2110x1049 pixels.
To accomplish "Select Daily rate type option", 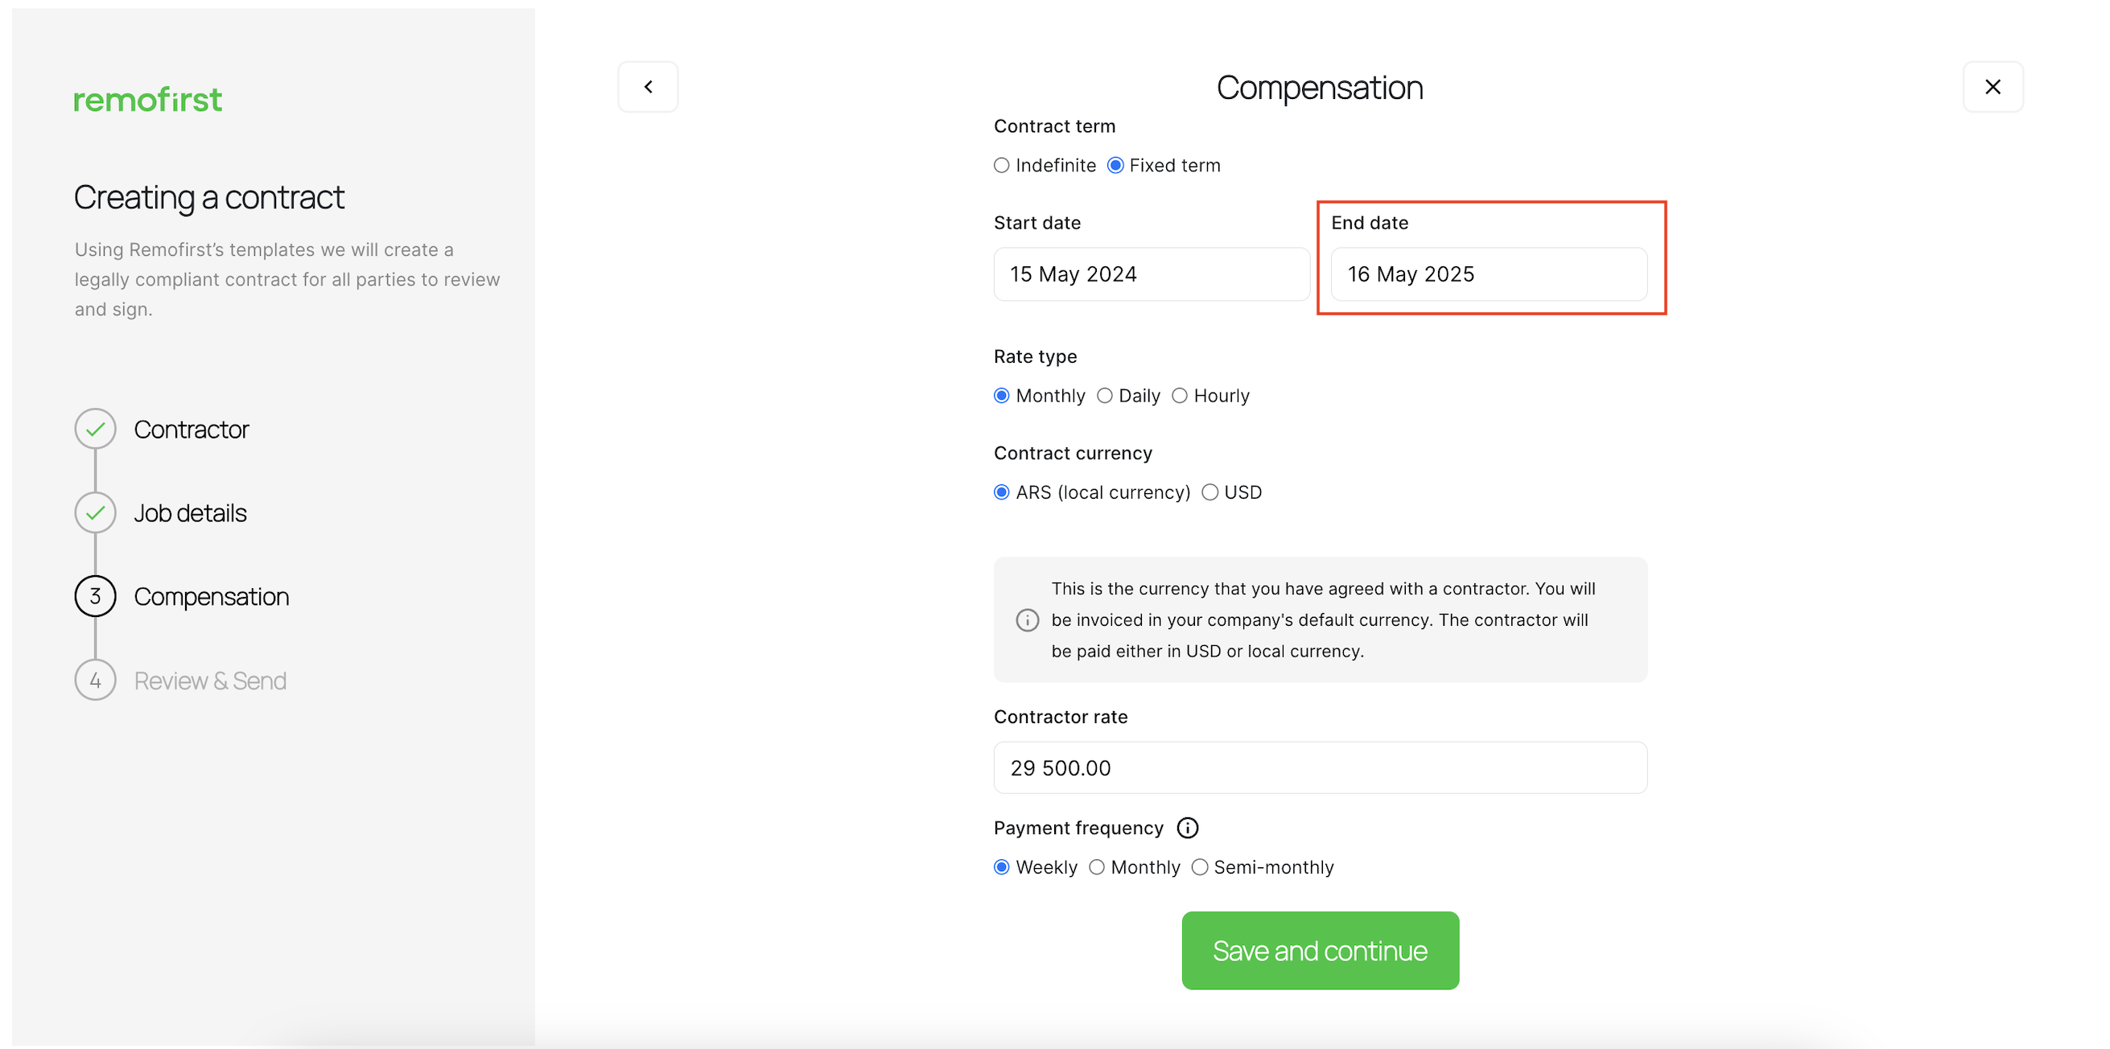I will click(1105, 397).
